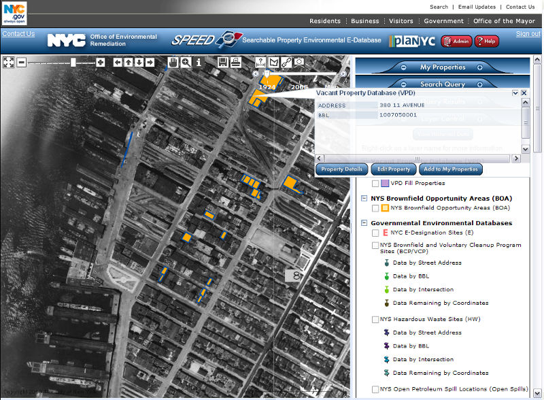
Task: Open the Search Query tab
Action: coord(443,84)
